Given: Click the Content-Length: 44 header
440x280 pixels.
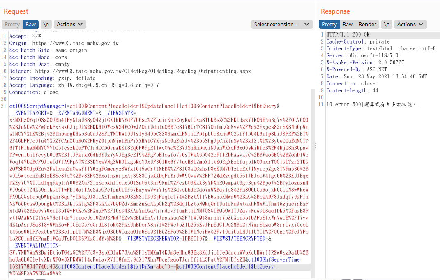Looking at the screenshot, I should pos(352,91).
